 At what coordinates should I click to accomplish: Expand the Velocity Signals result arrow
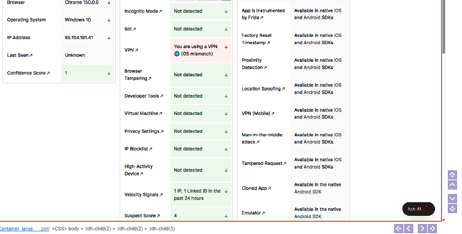(226, 191)
